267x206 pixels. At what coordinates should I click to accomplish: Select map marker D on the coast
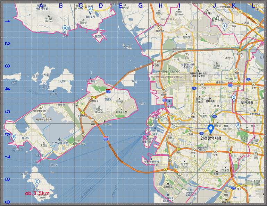[x=64, y=29]
